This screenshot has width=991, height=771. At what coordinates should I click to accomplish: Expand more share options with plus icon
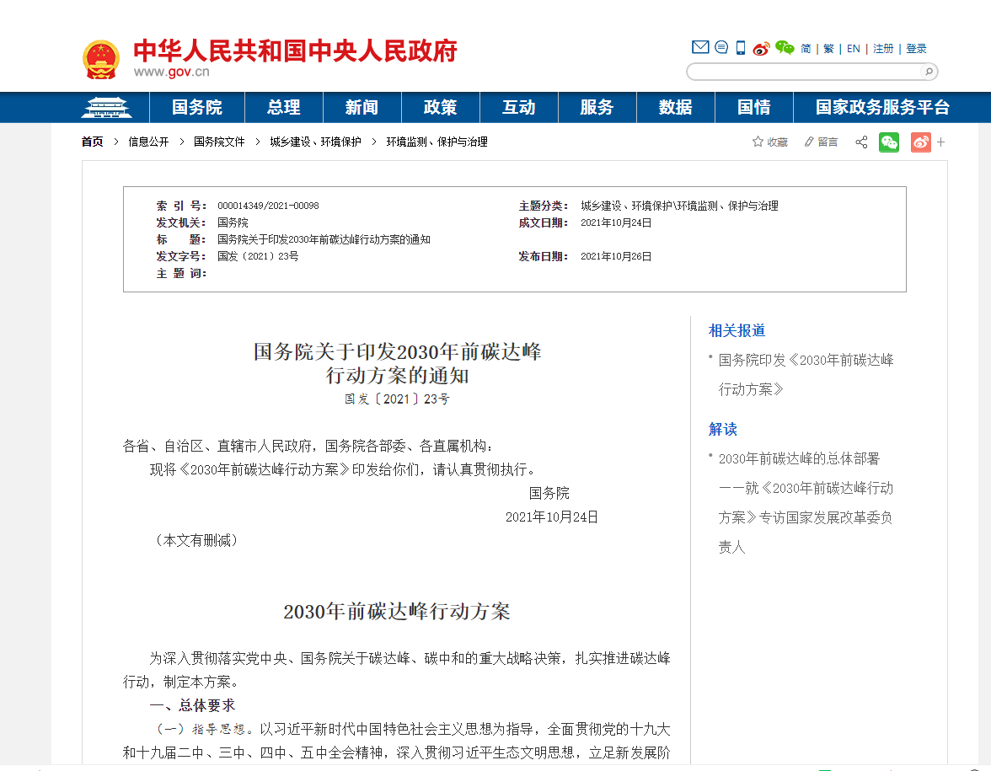(x=941, y=142)
